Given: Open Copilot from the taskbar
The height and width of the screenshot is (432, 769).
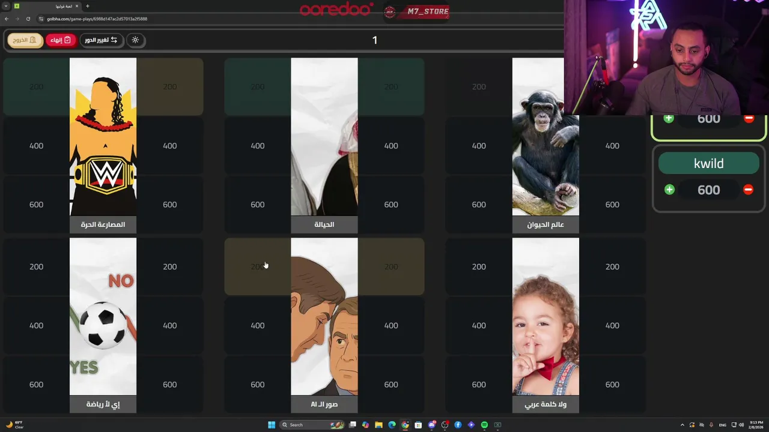Looking at the screenshot, I should 365,425.
